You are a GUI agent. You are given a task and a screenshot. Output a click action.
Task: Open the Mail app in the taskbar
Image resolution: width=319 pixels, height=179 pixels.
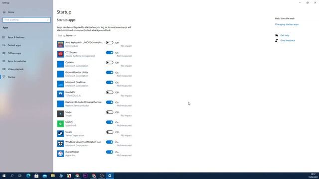coord(44,176)
